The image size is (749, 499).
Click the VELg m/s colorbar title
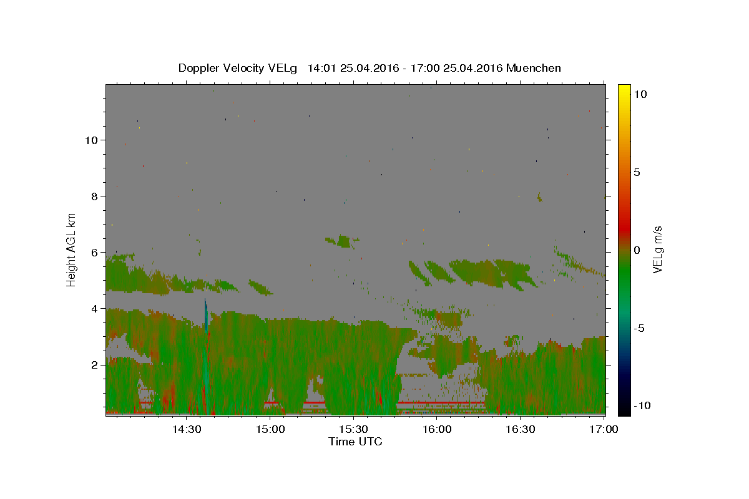(x=657, y=249)
